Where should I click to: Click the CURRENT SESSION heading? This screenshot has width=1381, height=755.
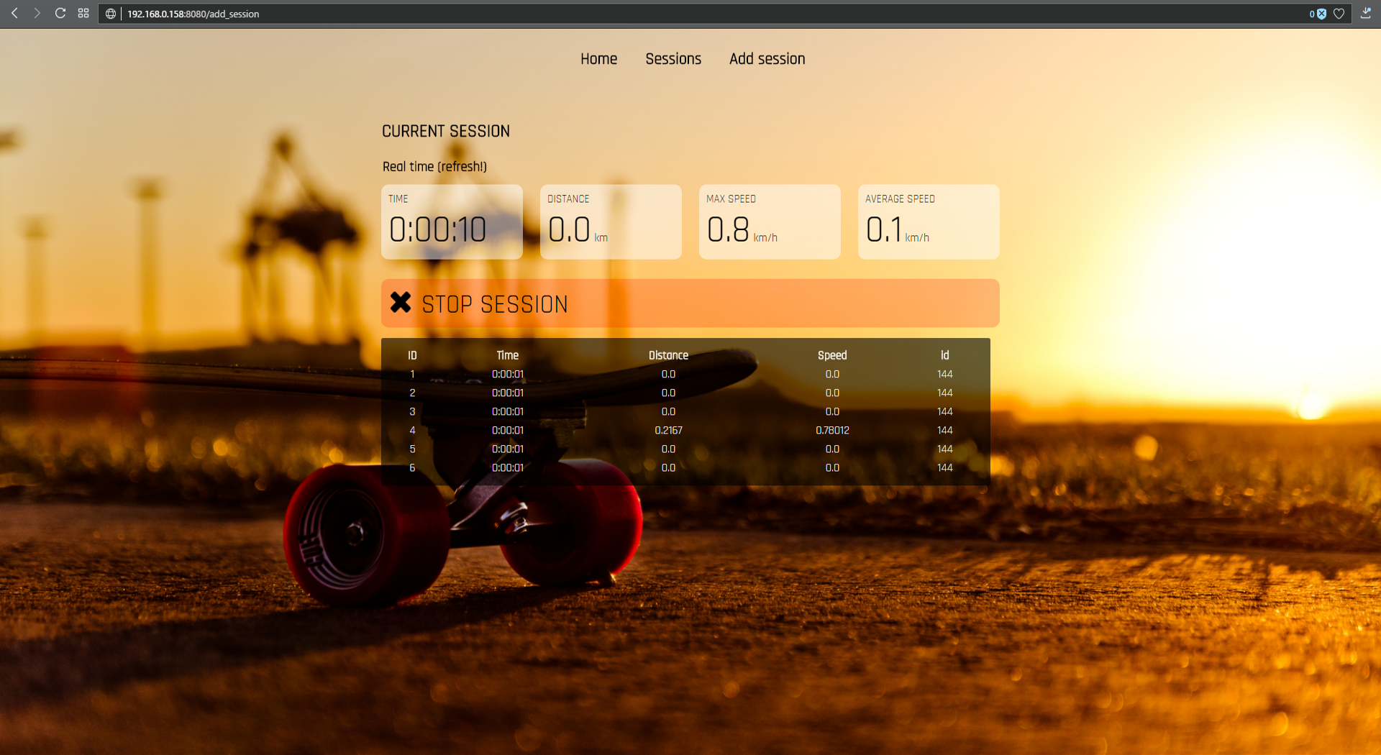(446, 132)
